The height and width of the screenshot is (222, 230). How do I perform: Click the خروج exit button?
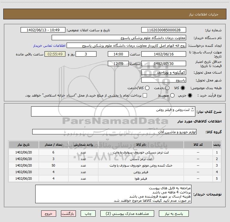[49, 214]
